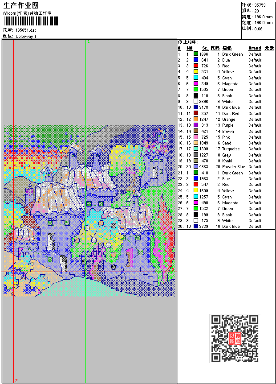Click the 'Dark Red' description text
The width and height of the screenshot is (276, 384).
231,113
